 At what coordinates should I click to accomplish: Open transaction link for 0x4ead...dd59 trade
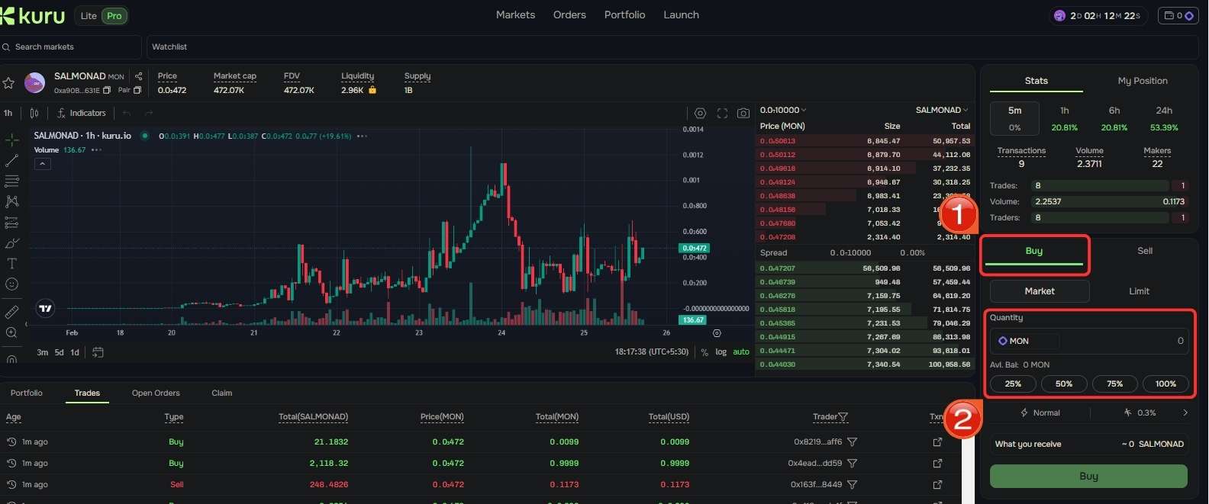tap(937, 463)
